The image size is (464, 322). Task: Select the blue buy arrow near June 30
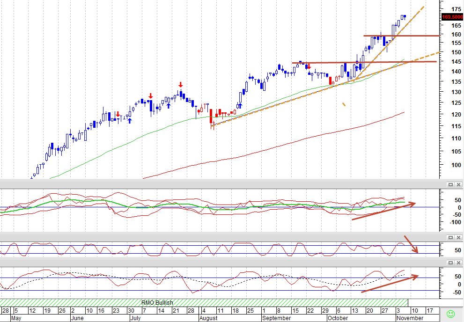pos(129,120)
